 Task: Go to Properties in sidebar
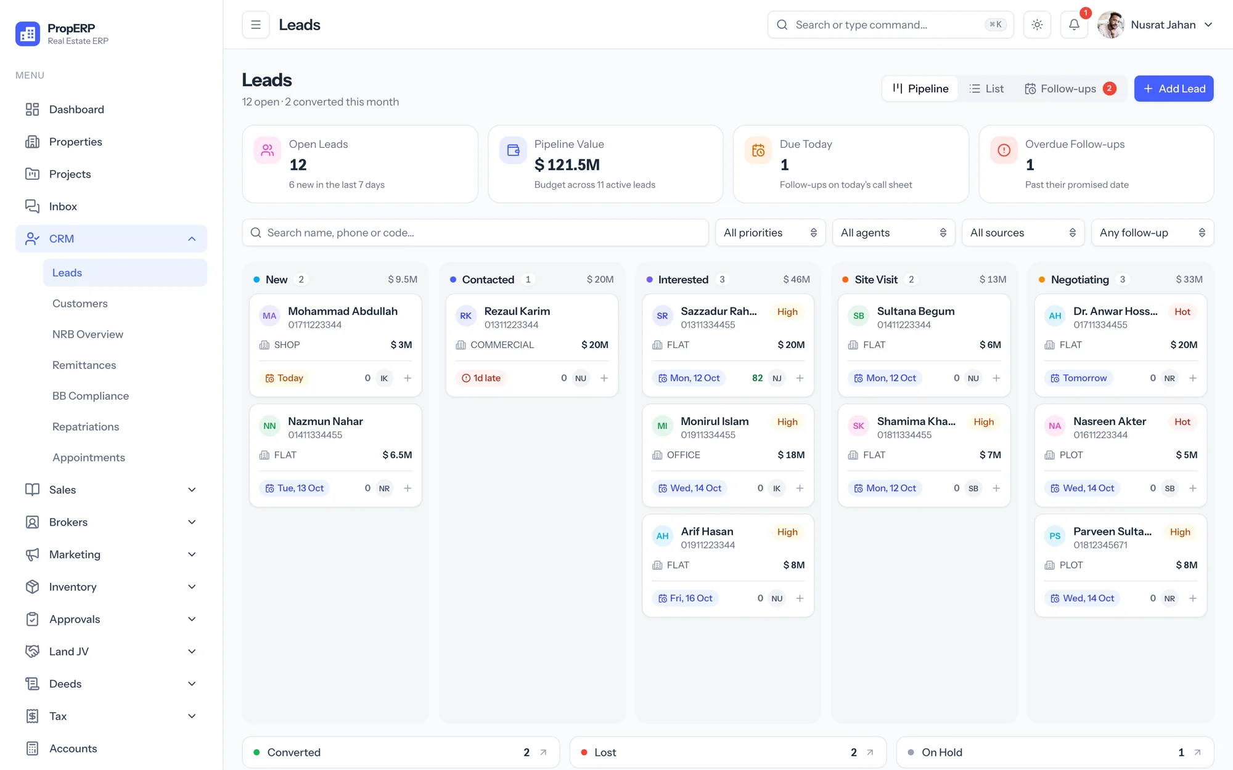111,142
